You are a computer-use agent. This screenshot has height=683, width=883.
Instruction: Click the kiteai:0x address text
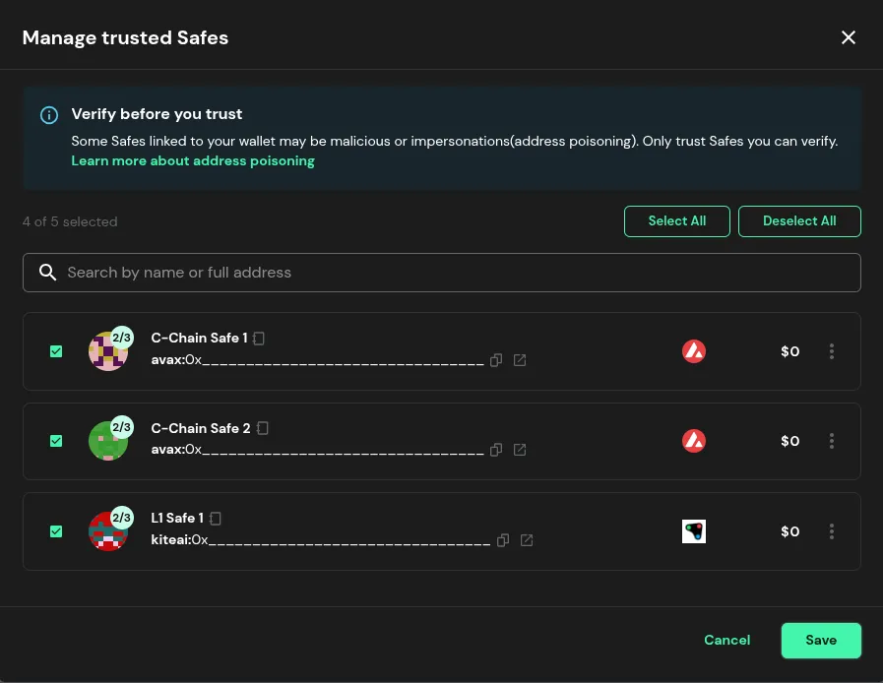tap(321, 540)
